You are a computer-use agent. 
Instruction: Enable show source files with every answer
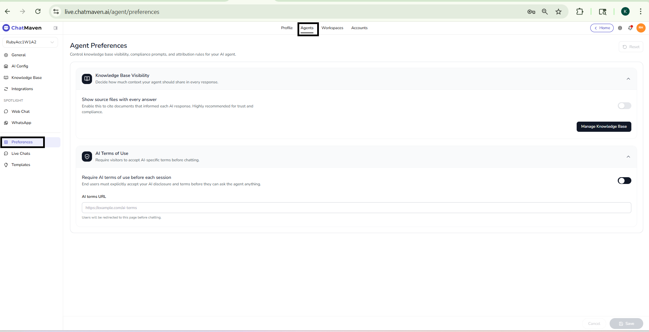coord(624,106)
